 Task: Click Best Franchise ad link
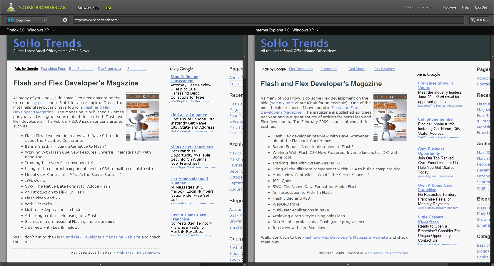(x=81, y=69)
